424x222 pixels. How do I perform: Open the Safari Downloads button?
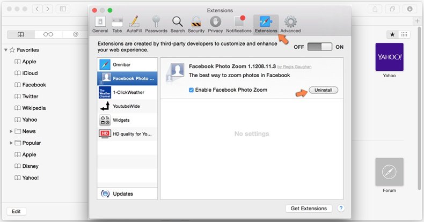(410, 9)
